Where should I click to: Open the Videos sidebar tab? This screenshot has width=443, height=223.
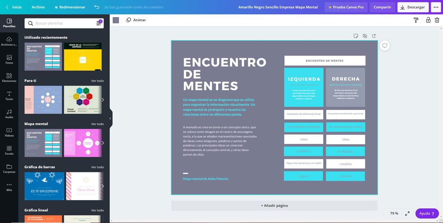(x=9, y=132)
